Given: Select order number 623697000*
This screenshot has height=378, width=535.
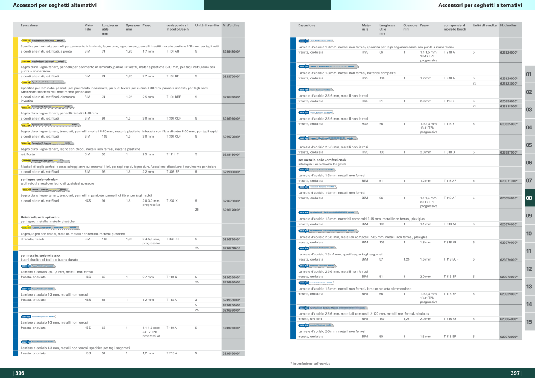Looking at the screenshot, I should pos(509,152).
